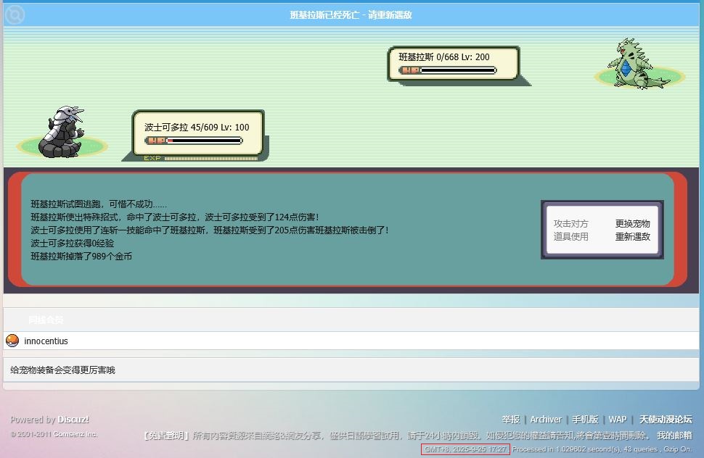Screen dimensions: 704x458
Task: Switch to 手机版 mobile version
Action: (x=585, y=420)
